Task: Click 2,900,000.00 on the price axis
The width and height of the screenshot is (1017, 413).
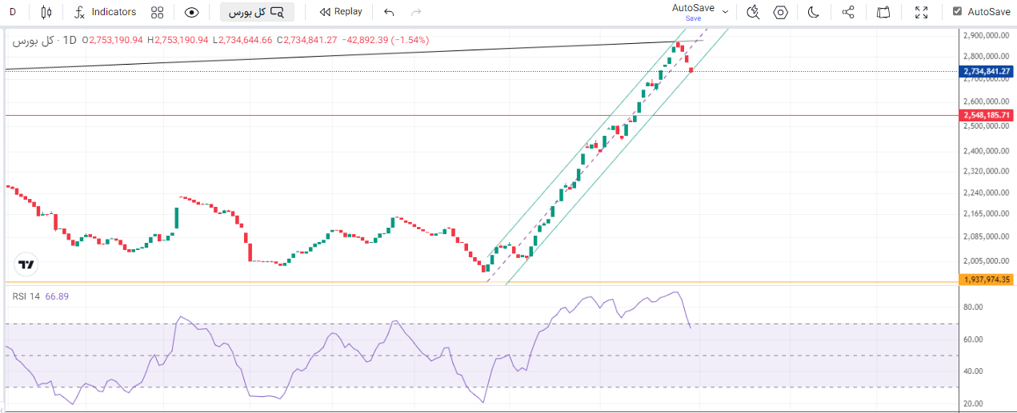Action: 986,35
